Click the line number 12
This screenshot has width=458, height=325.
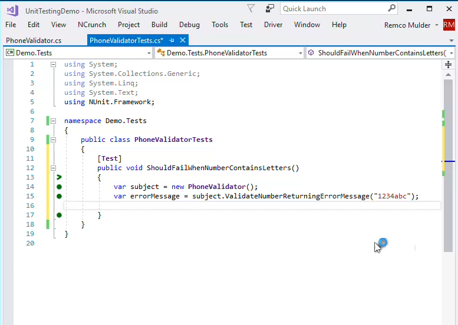point(30,168)
